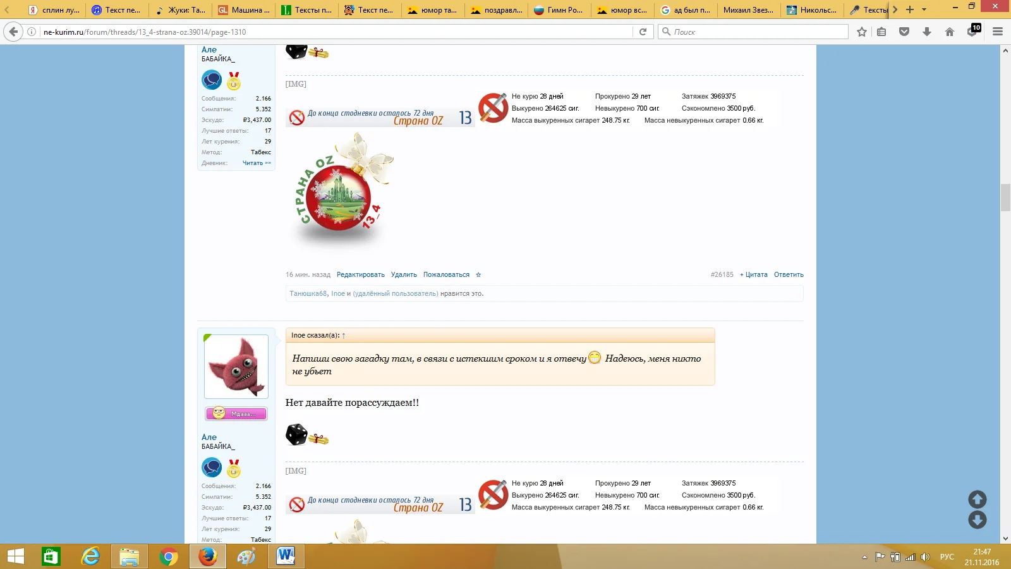Click the "Редактировать" link
The width and height of the screenshot is (1011, 569).
[x=360, y=275]
